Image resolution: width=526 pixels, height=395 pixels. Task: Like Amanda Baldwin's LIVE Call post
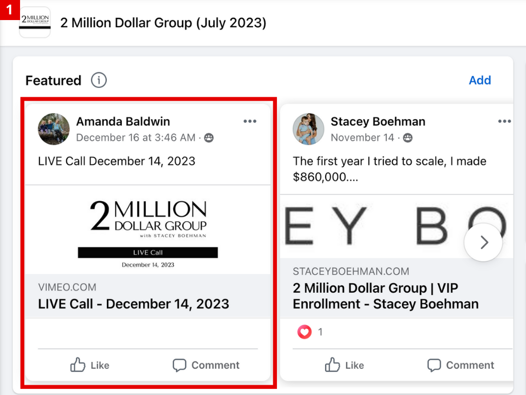[90, 365]
